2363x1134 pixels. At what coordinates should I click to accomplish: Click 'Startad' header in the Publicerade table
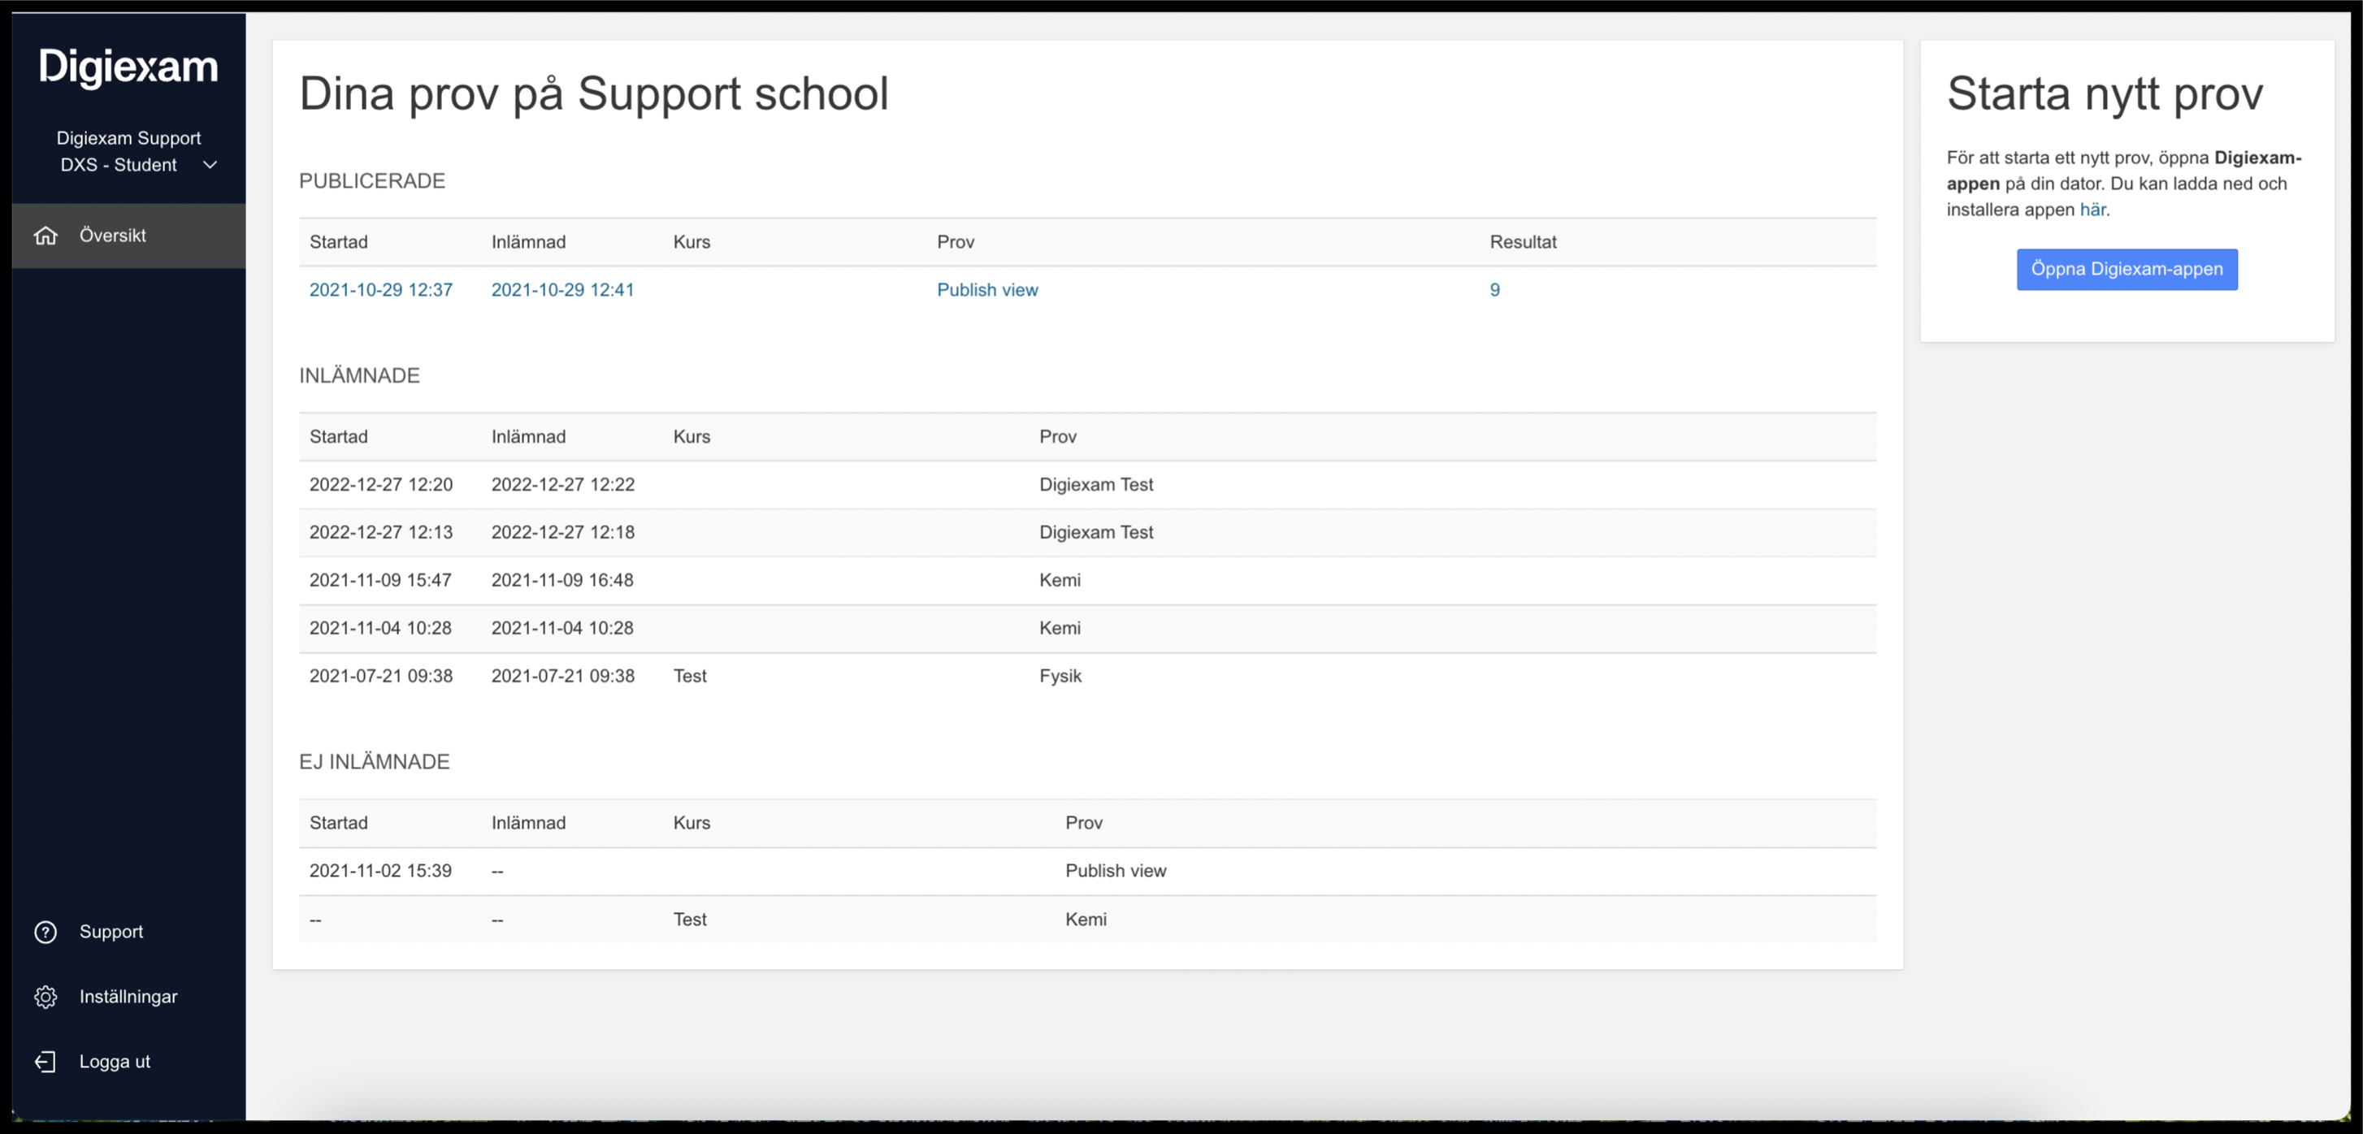(339, 242)
